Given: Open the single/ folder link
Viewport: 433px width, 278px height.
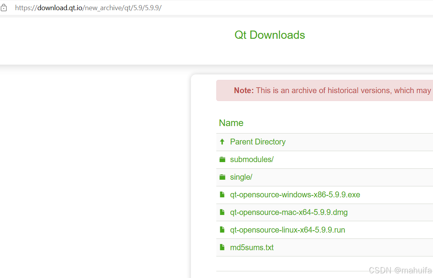Looking at the screenshot, I should click(241, 177).
